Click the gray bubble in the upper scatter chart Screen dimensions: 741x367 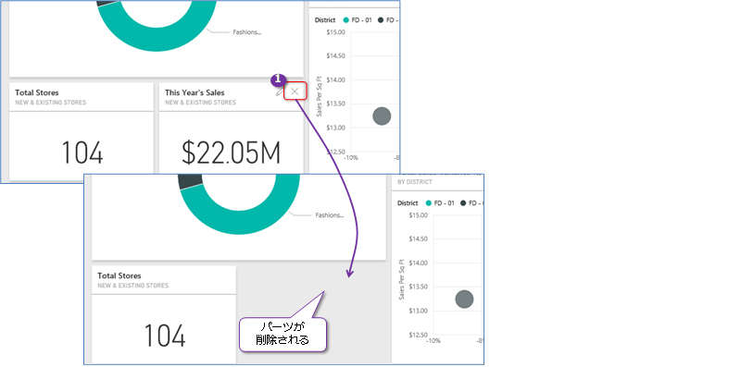tap(382, 116)
